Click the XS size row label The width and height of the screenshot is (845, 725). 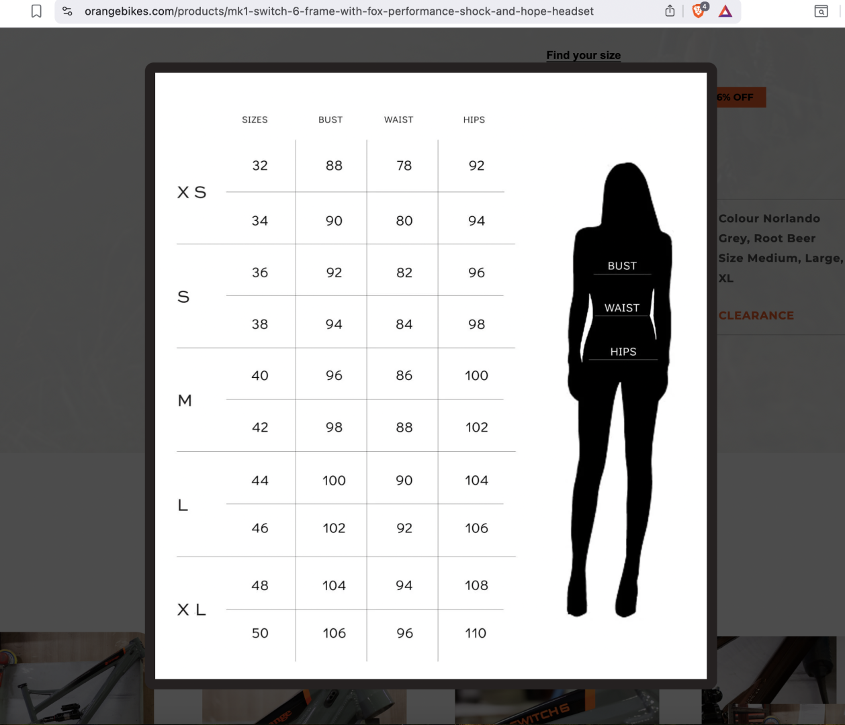191,193
